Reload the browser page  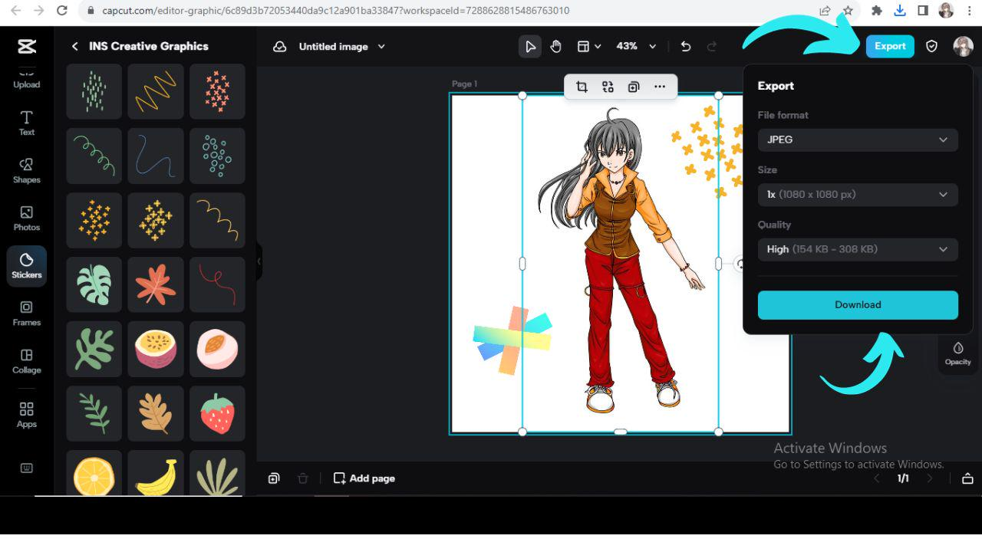pos(62,11)
